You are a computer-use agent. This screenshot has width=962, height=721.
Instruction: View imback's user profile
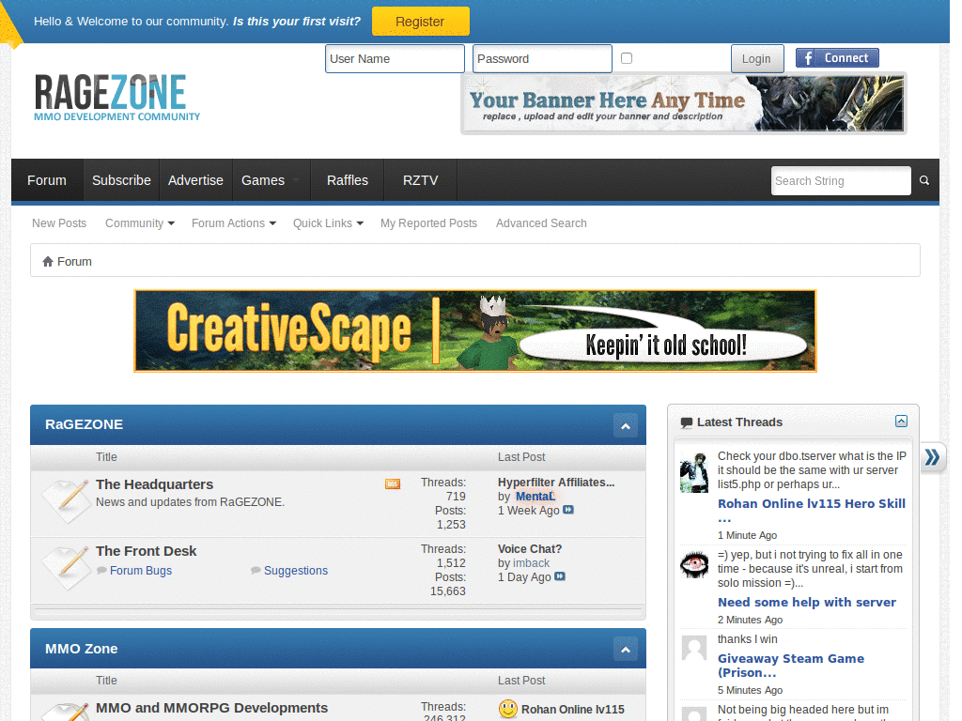(532, 563)
